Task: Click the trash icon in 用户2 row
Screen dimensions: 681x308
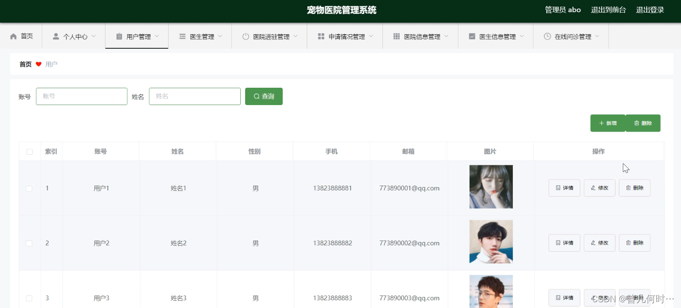Action: (x=629, y=243)
